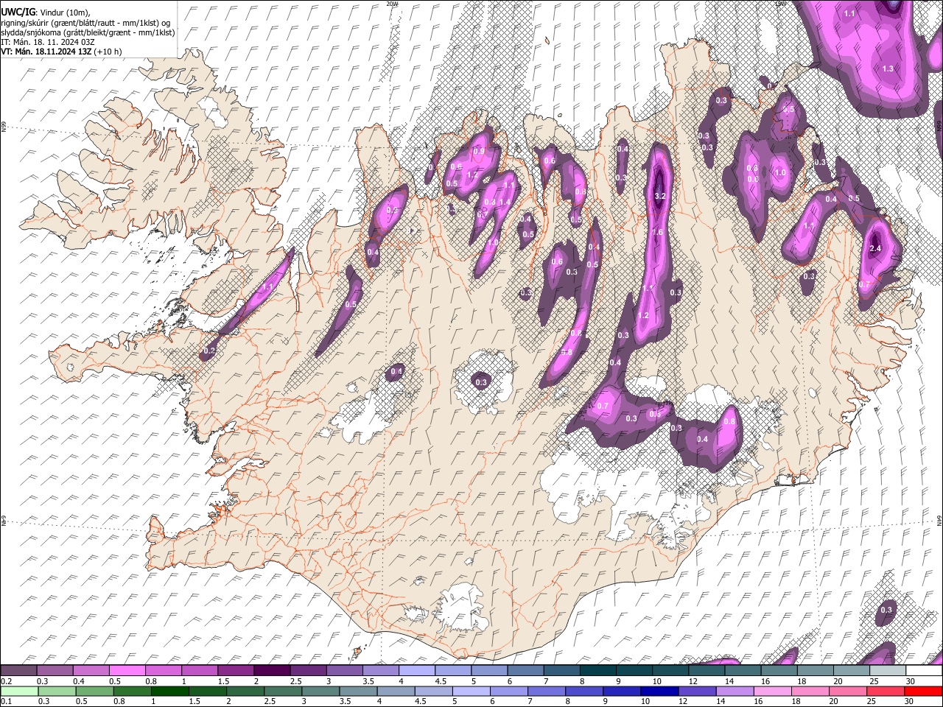Select the bright red swatch at label 30 in the lower legend row
The width and height of the screenshot is (943, 707).
pos(923,691)
